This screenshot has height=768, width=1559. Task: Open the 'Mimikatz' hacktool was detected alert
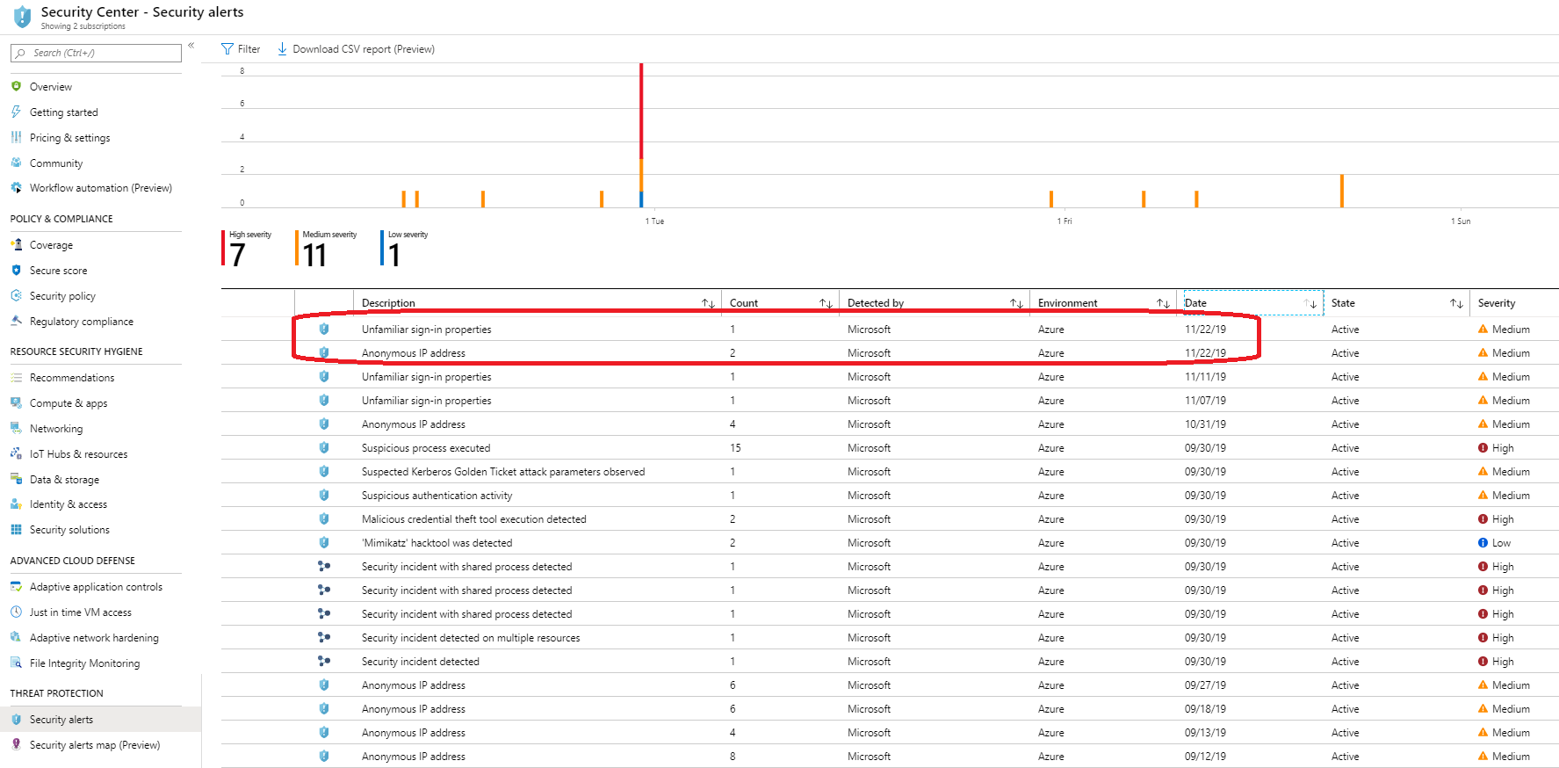[437, 543]
